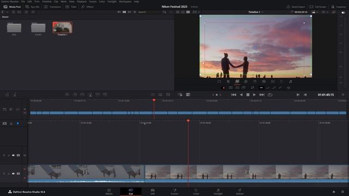Reset dynamic zoom settings
Image resolution: width=349 pixels, height=196 pixels.
coord(288,88)
